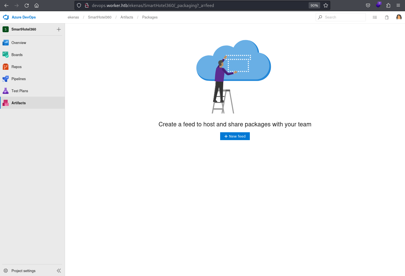Open Pipelines in the sidebar
405x276 pixels.
[x=32, y=79]
